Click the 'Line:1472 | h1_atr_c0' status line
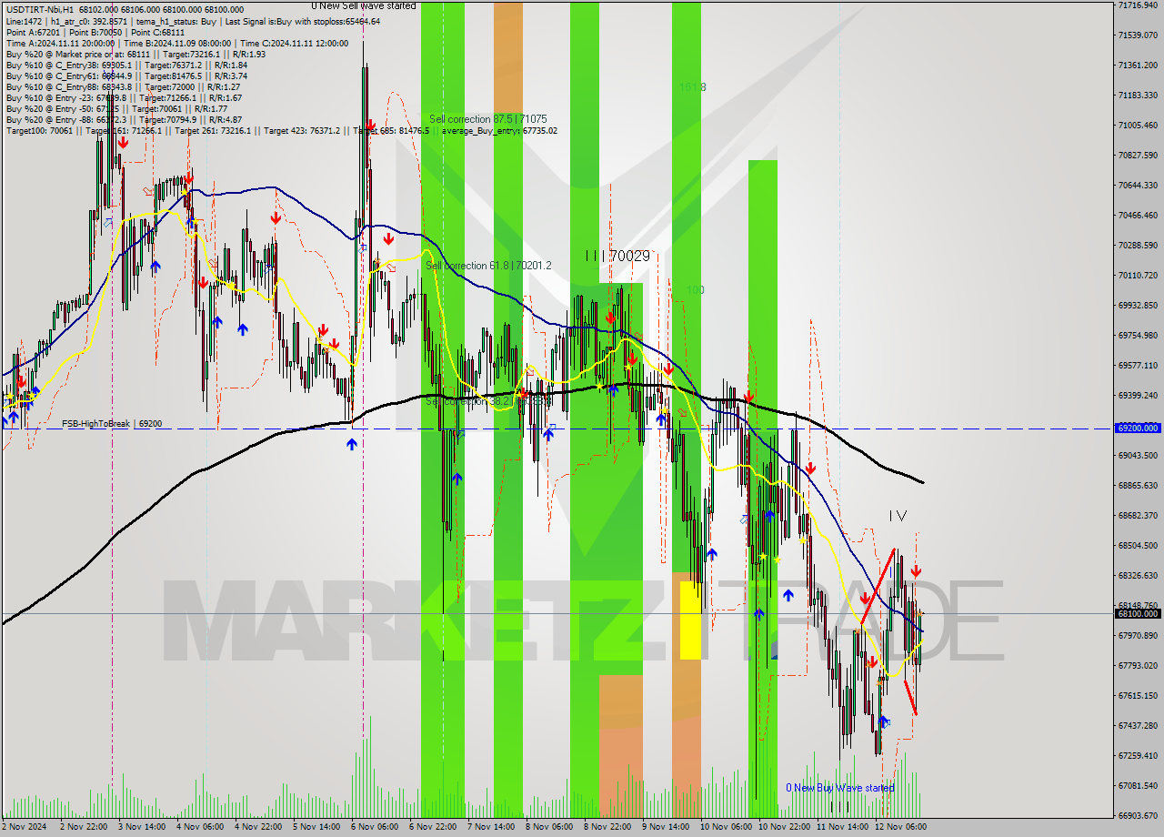The height and width of the screenshot is (837, 1164). 193,21
